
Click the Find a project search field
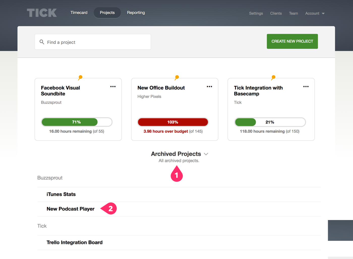96,42
